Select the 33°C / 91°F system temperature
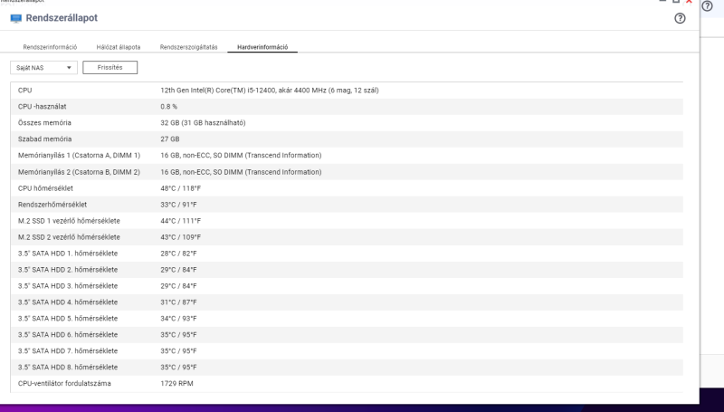 (x=178, y=204)
